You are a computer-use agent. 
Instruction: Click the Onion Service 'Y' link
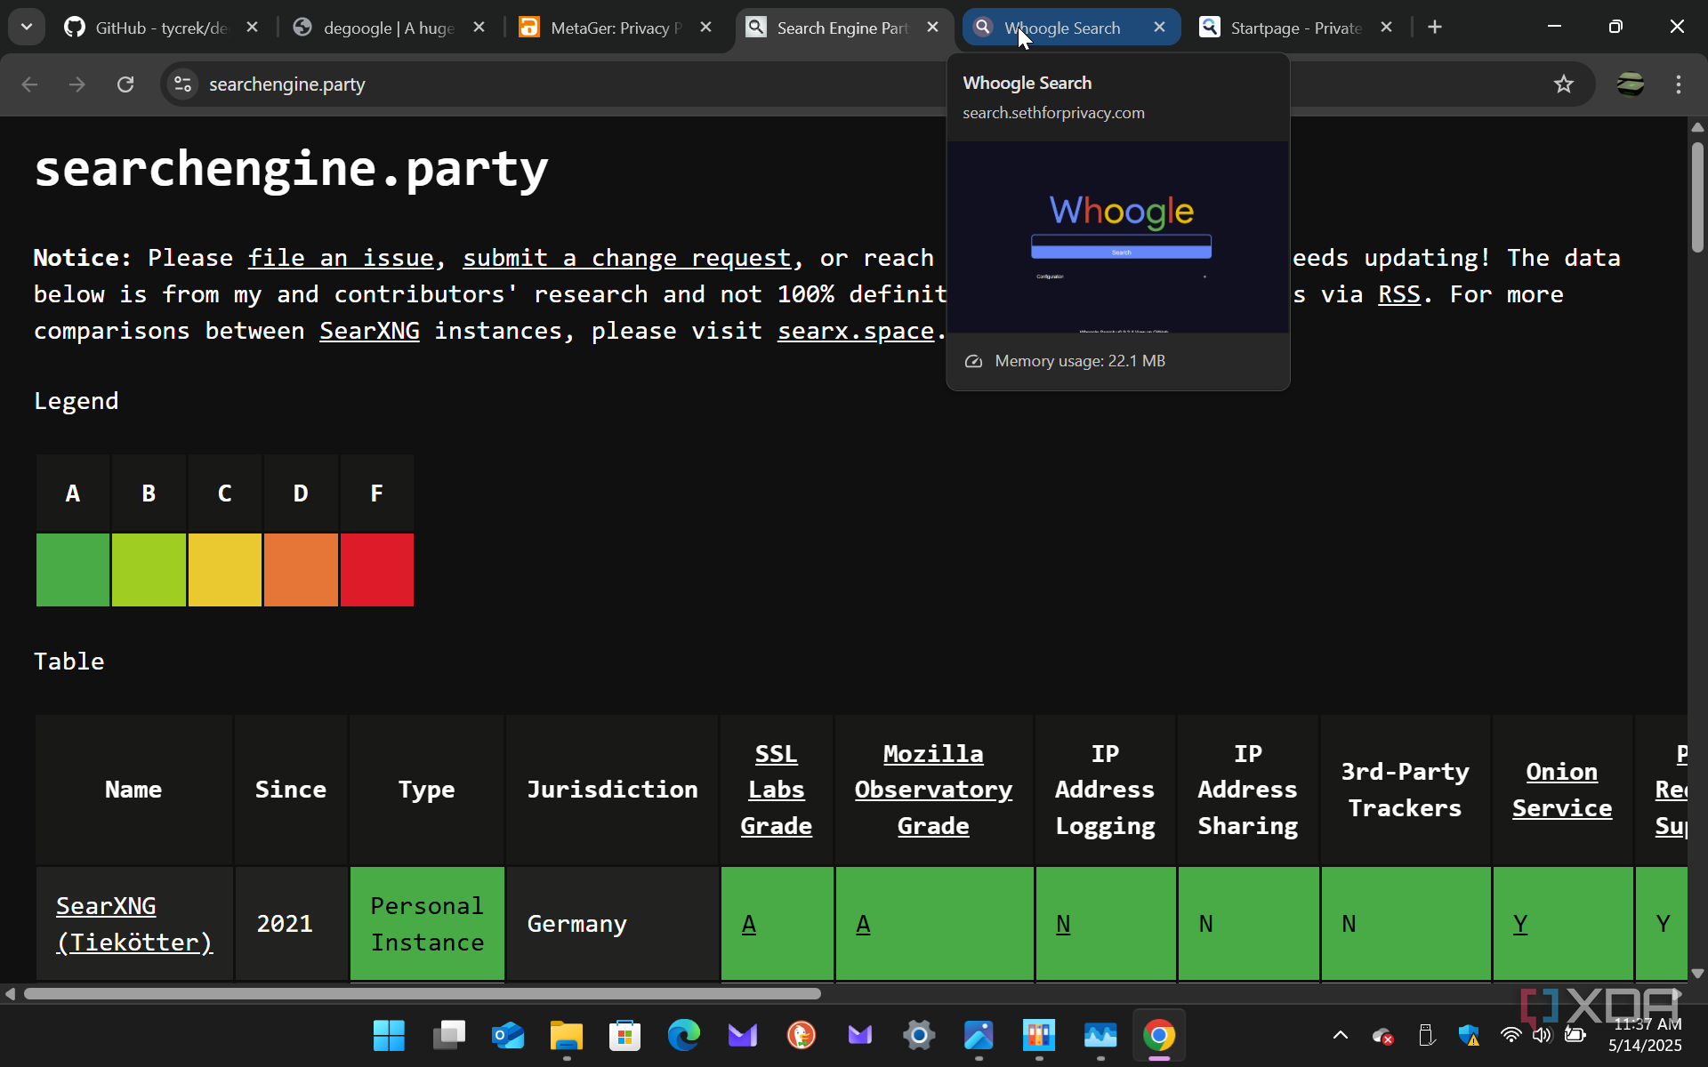click(x=1520, y=924)
